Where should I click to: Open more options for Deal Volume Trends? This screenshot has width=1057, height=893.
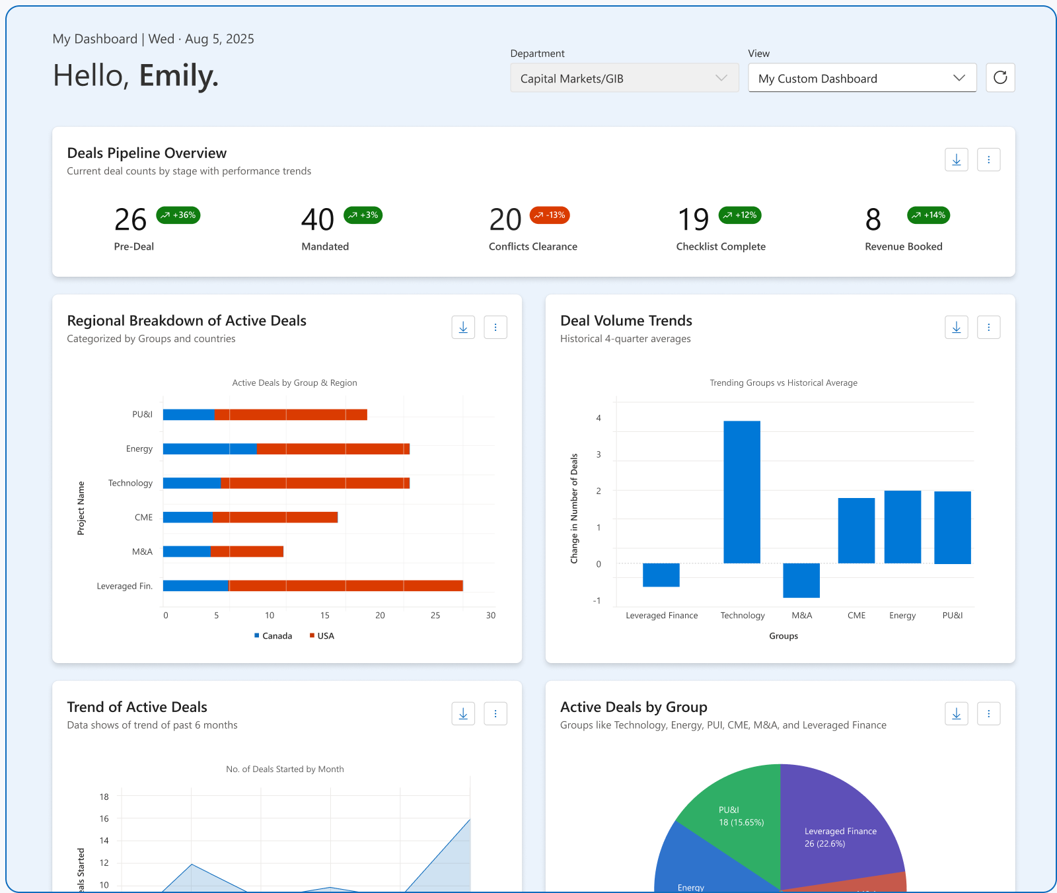tap(988, 328)
